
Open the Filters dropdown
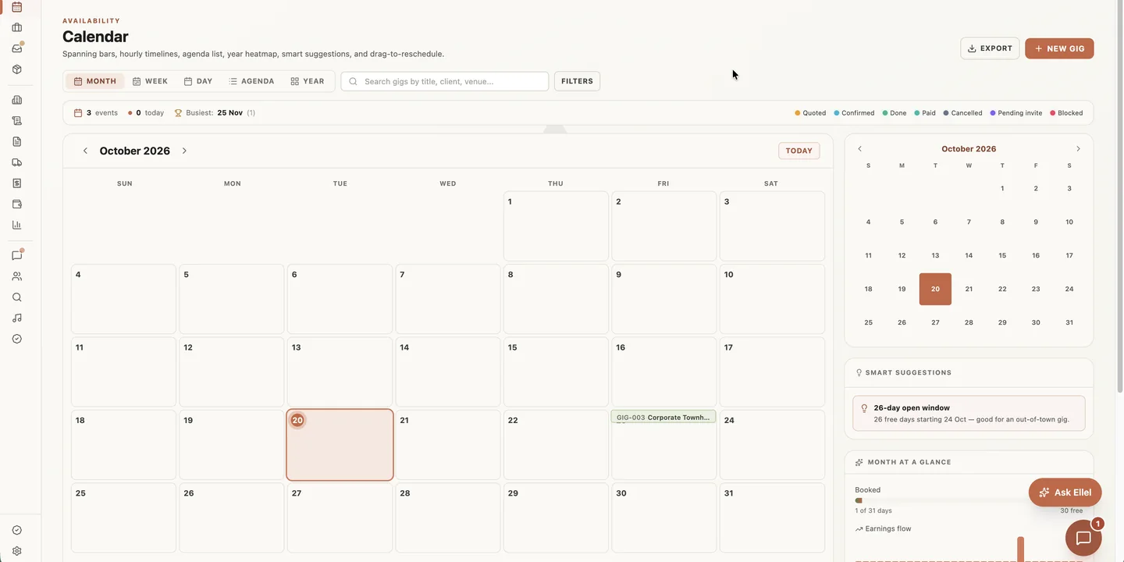577,81
